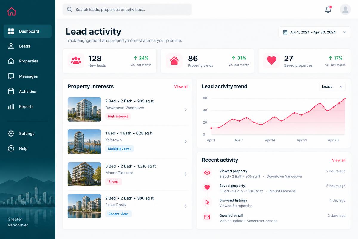Click the 27 Saved properties value
The height and width of the screenshot is (239, 358).
point(288,58)
